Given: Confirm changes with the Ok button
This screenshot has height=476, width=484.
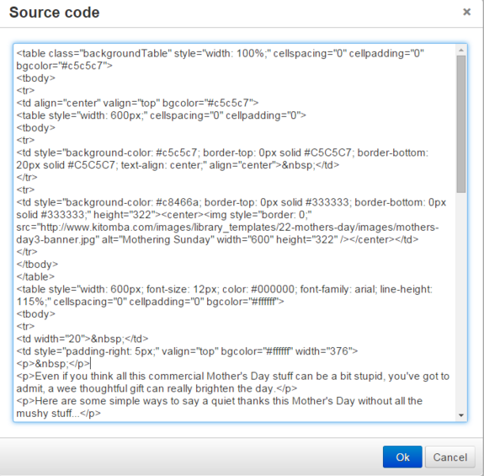Looking at the screenshot, I should pos(402,457).
